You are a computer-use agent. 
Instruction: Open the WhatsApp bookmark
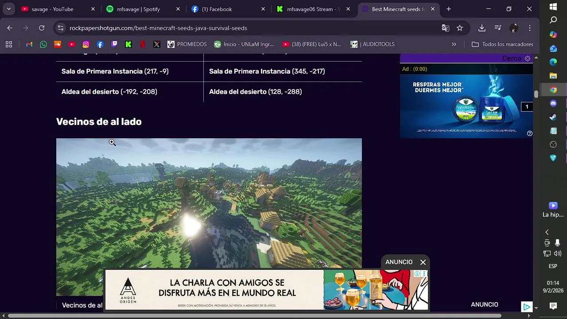43,44
